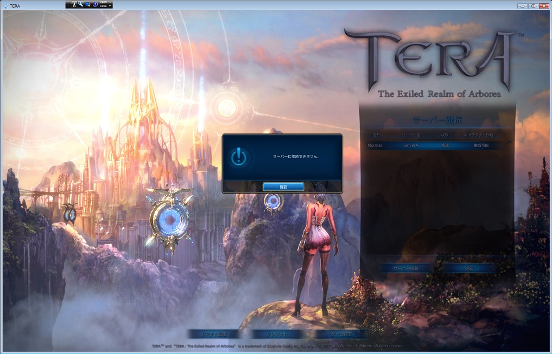Screen dimensions: 552x354
Task: Click the 更新 refresh button
Action: 469,268
